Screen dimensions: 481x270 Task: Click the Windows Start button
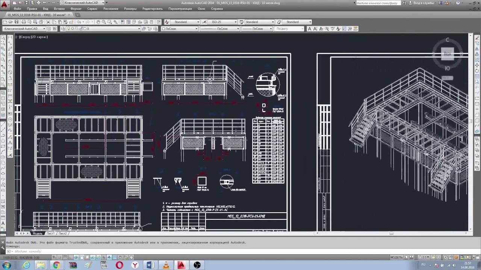coord(7,265)
